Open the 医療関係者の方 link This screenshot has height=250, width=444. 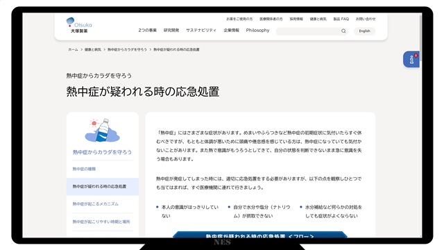[271, 19]
